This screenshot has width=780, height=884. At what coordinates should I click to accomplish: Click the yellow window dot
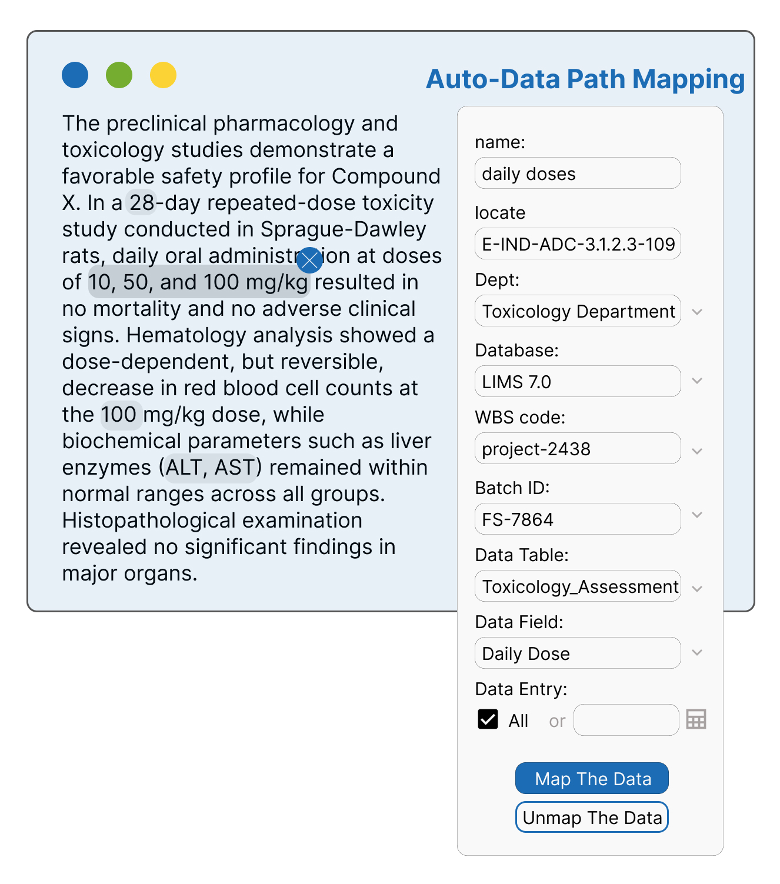tap(163, 75)
